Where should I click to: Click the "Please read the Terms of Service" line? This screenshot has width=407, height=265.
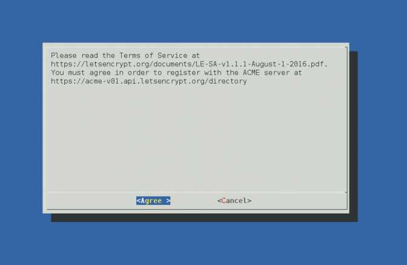(x=125, y=56)
